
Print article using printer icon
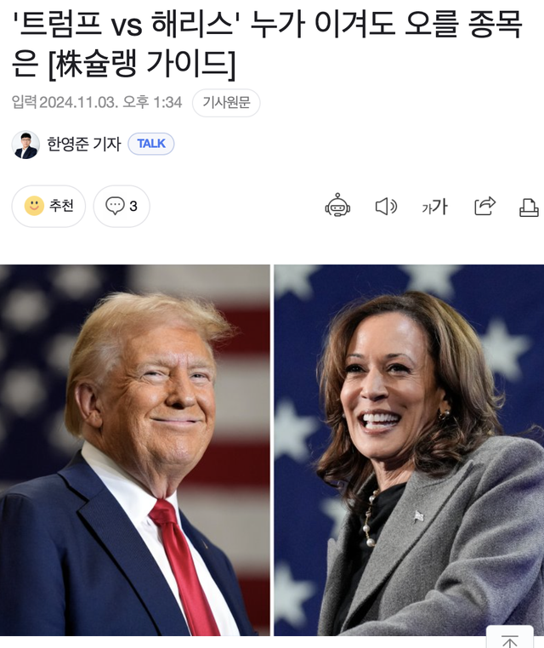coord(529,207)
